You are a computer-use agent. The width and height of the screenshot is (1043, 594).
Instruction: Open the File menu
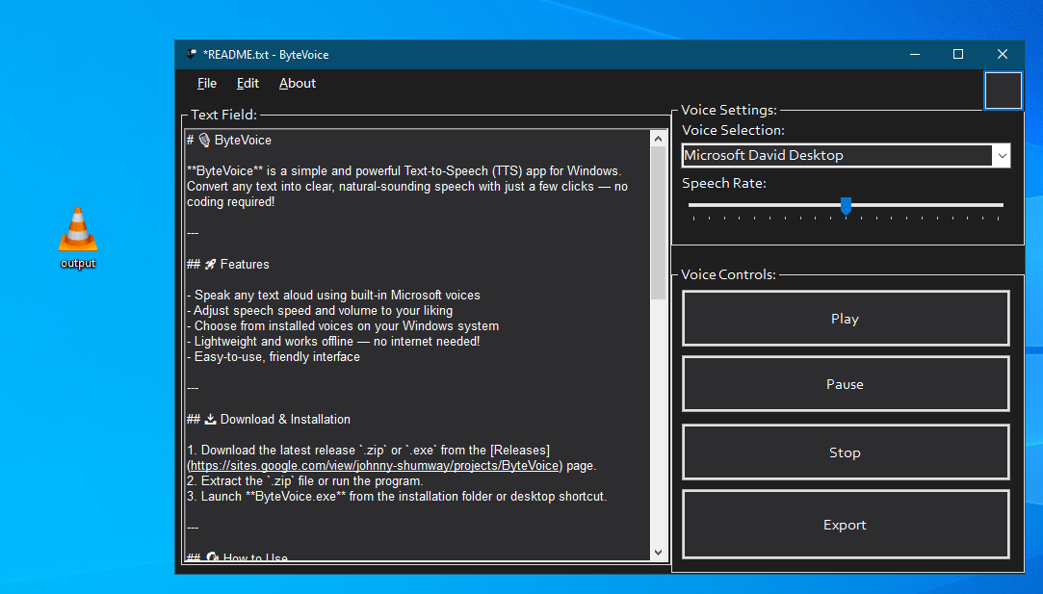point(207,83)
